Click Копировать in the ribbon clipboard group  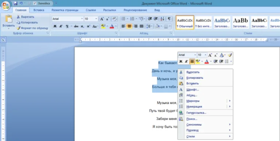27,23
